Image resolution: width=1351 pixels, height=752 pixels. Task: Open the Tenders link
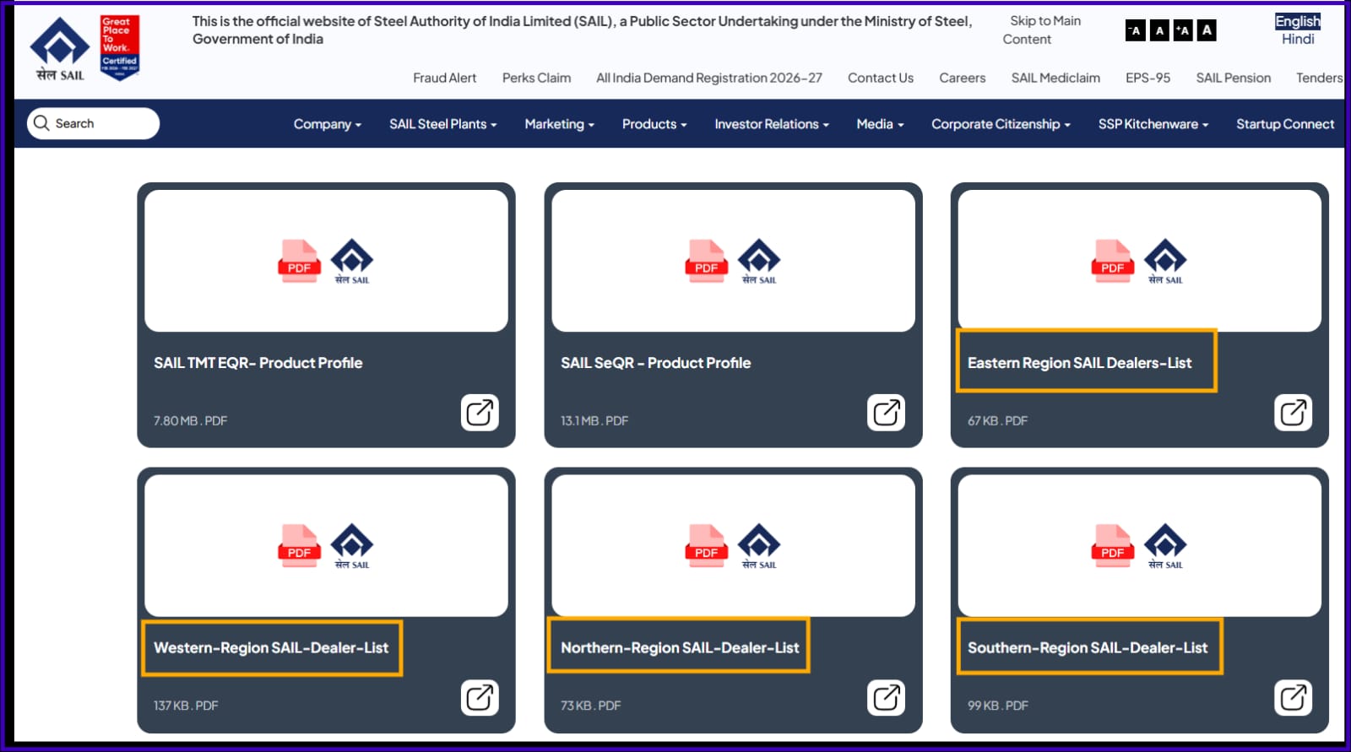[1320, 78]
